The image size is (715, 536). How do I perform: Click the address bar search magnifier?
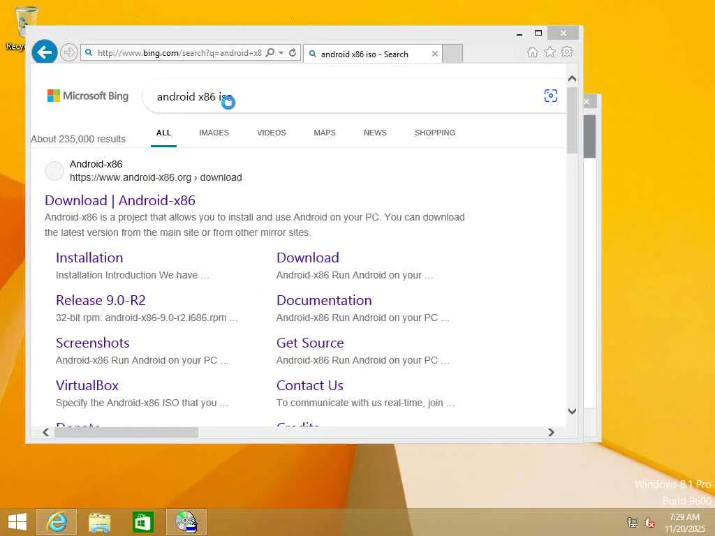tap(270, 53)
